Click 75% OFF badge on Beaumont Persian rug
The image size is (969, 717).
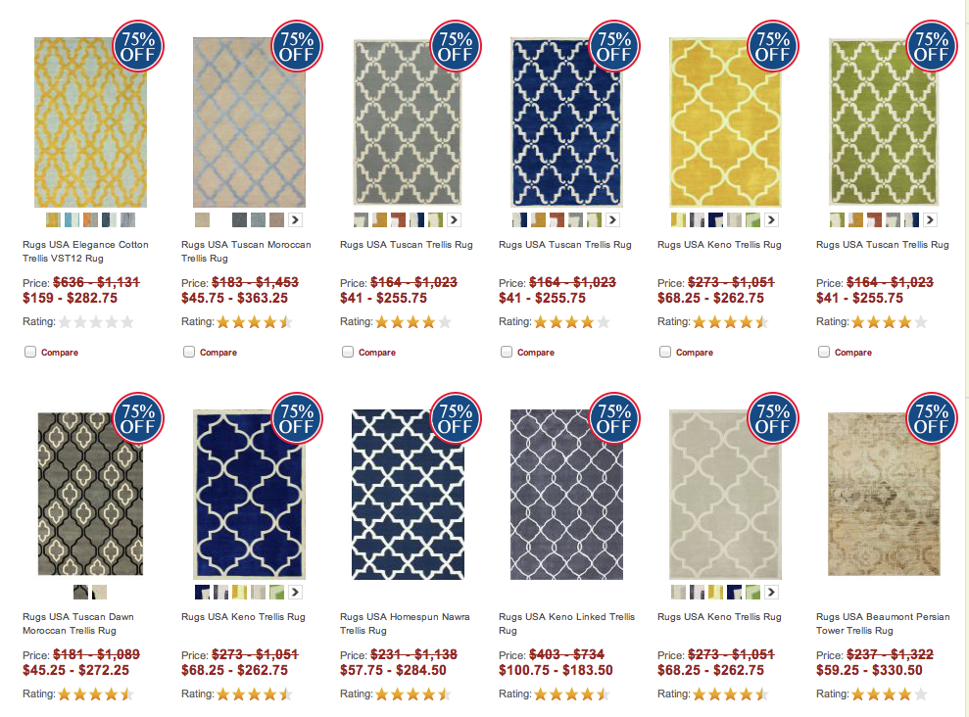[x=932, y=418]
